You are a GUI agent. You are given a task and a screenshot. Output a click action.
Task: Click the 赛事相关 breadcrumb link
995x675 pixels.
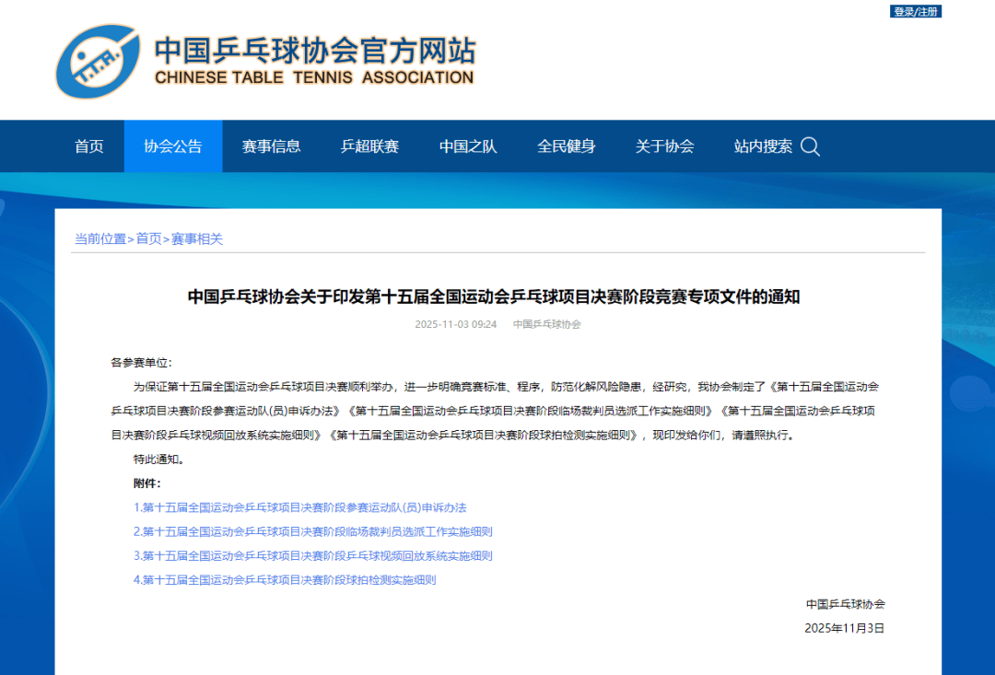[197, 238]
